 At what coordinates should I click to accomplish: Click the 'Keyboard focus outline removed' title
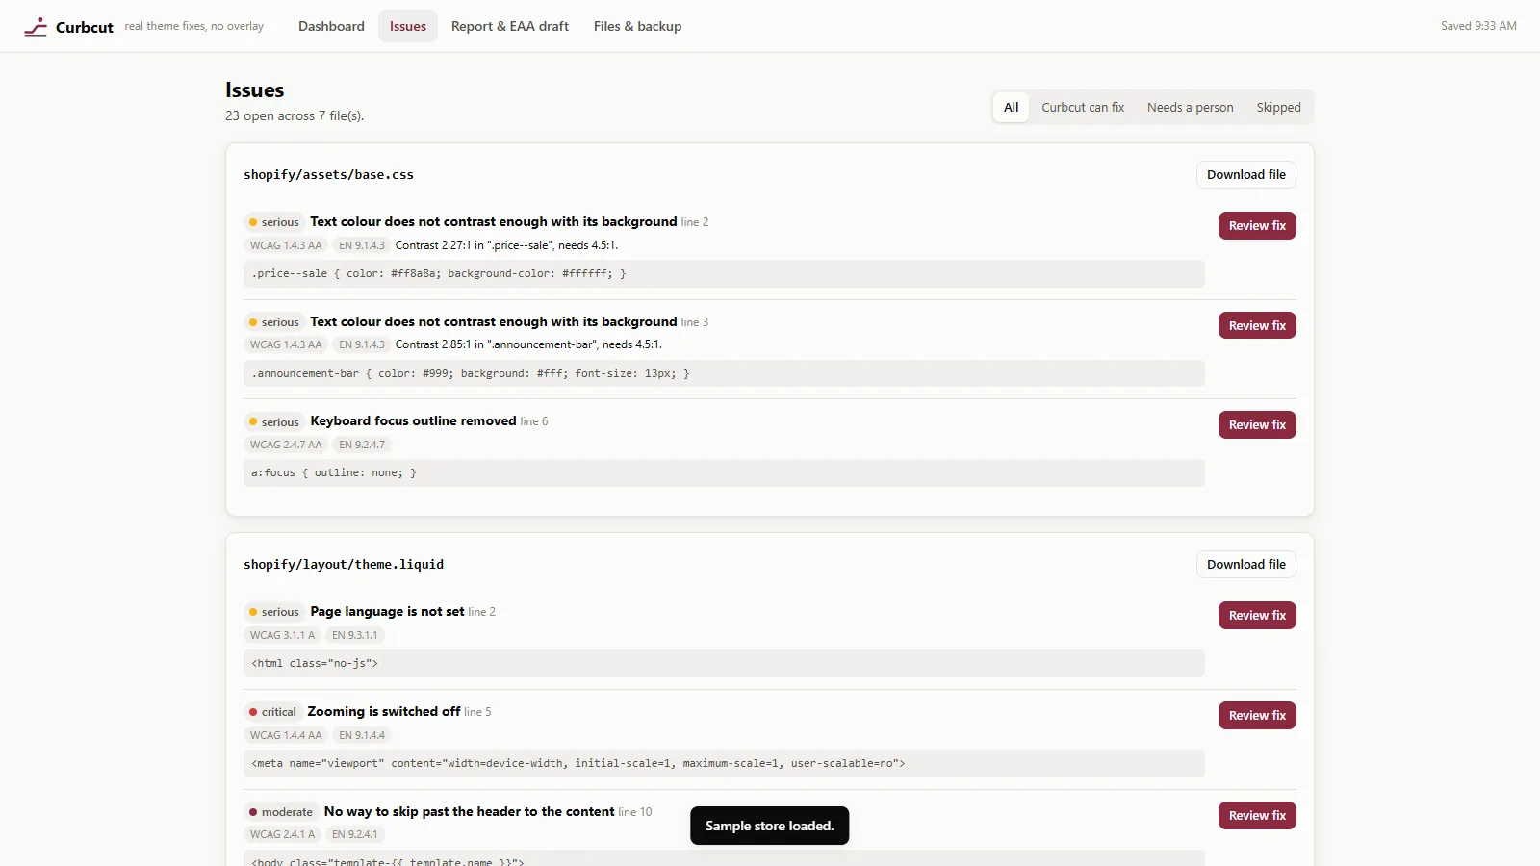(413, 420)
